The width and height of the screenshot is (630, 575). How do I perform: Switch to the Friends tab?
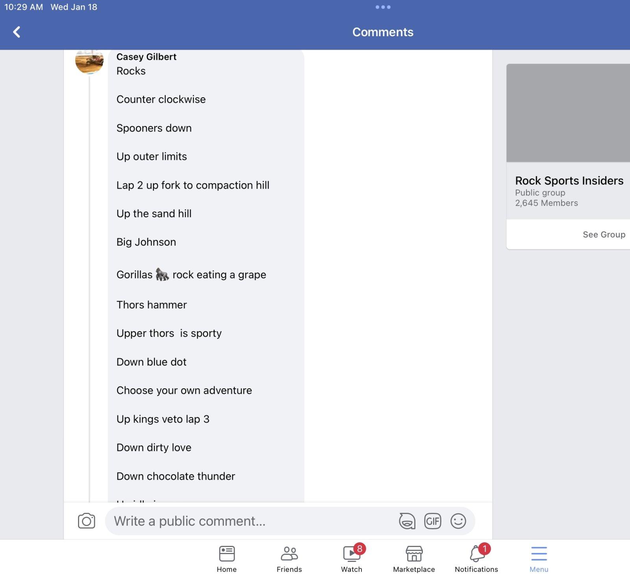click(x=289, y=558)
